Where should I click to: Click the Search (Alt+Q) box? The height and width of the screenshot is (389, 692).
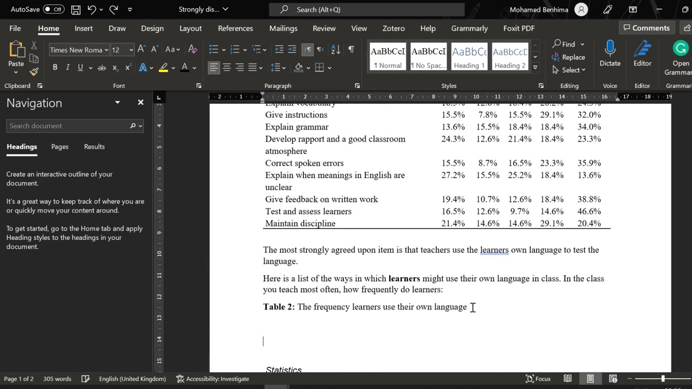(367, 9)
